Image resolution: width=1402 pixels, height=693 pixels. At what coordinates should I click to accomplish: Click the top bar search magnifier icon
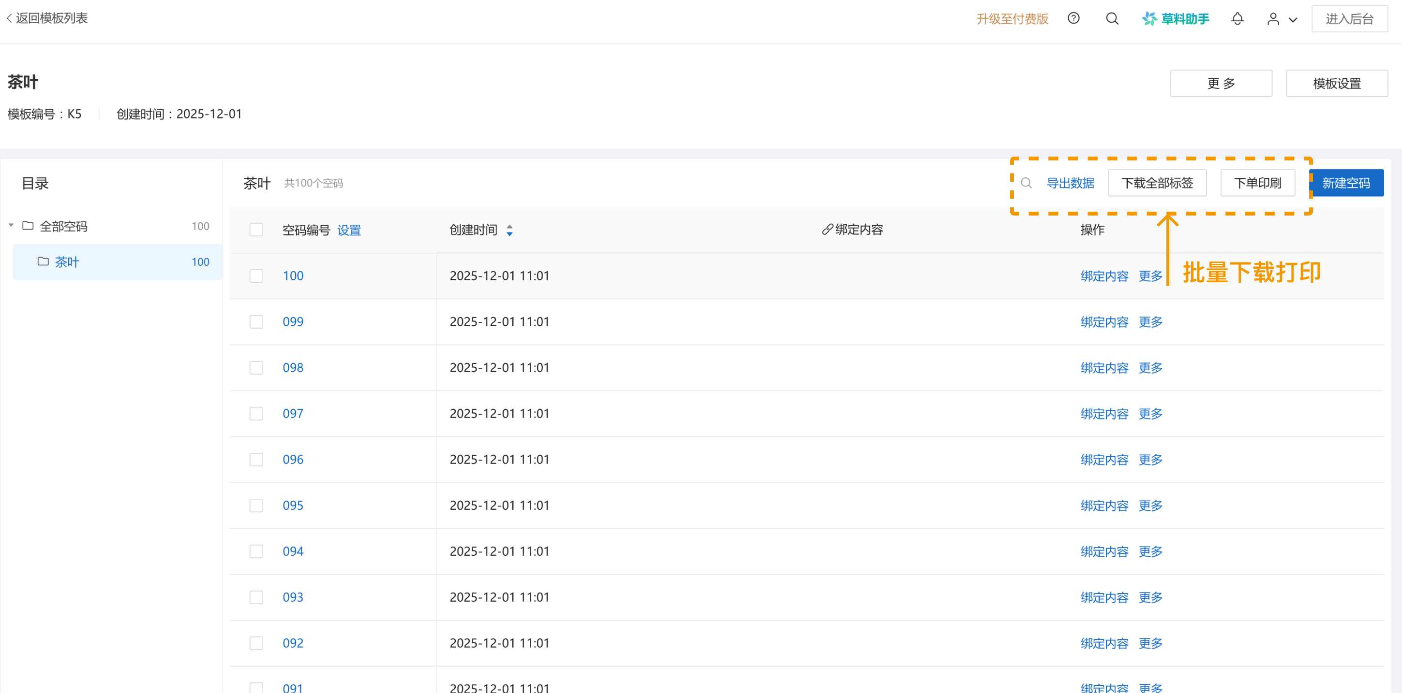click(1112, 18)
